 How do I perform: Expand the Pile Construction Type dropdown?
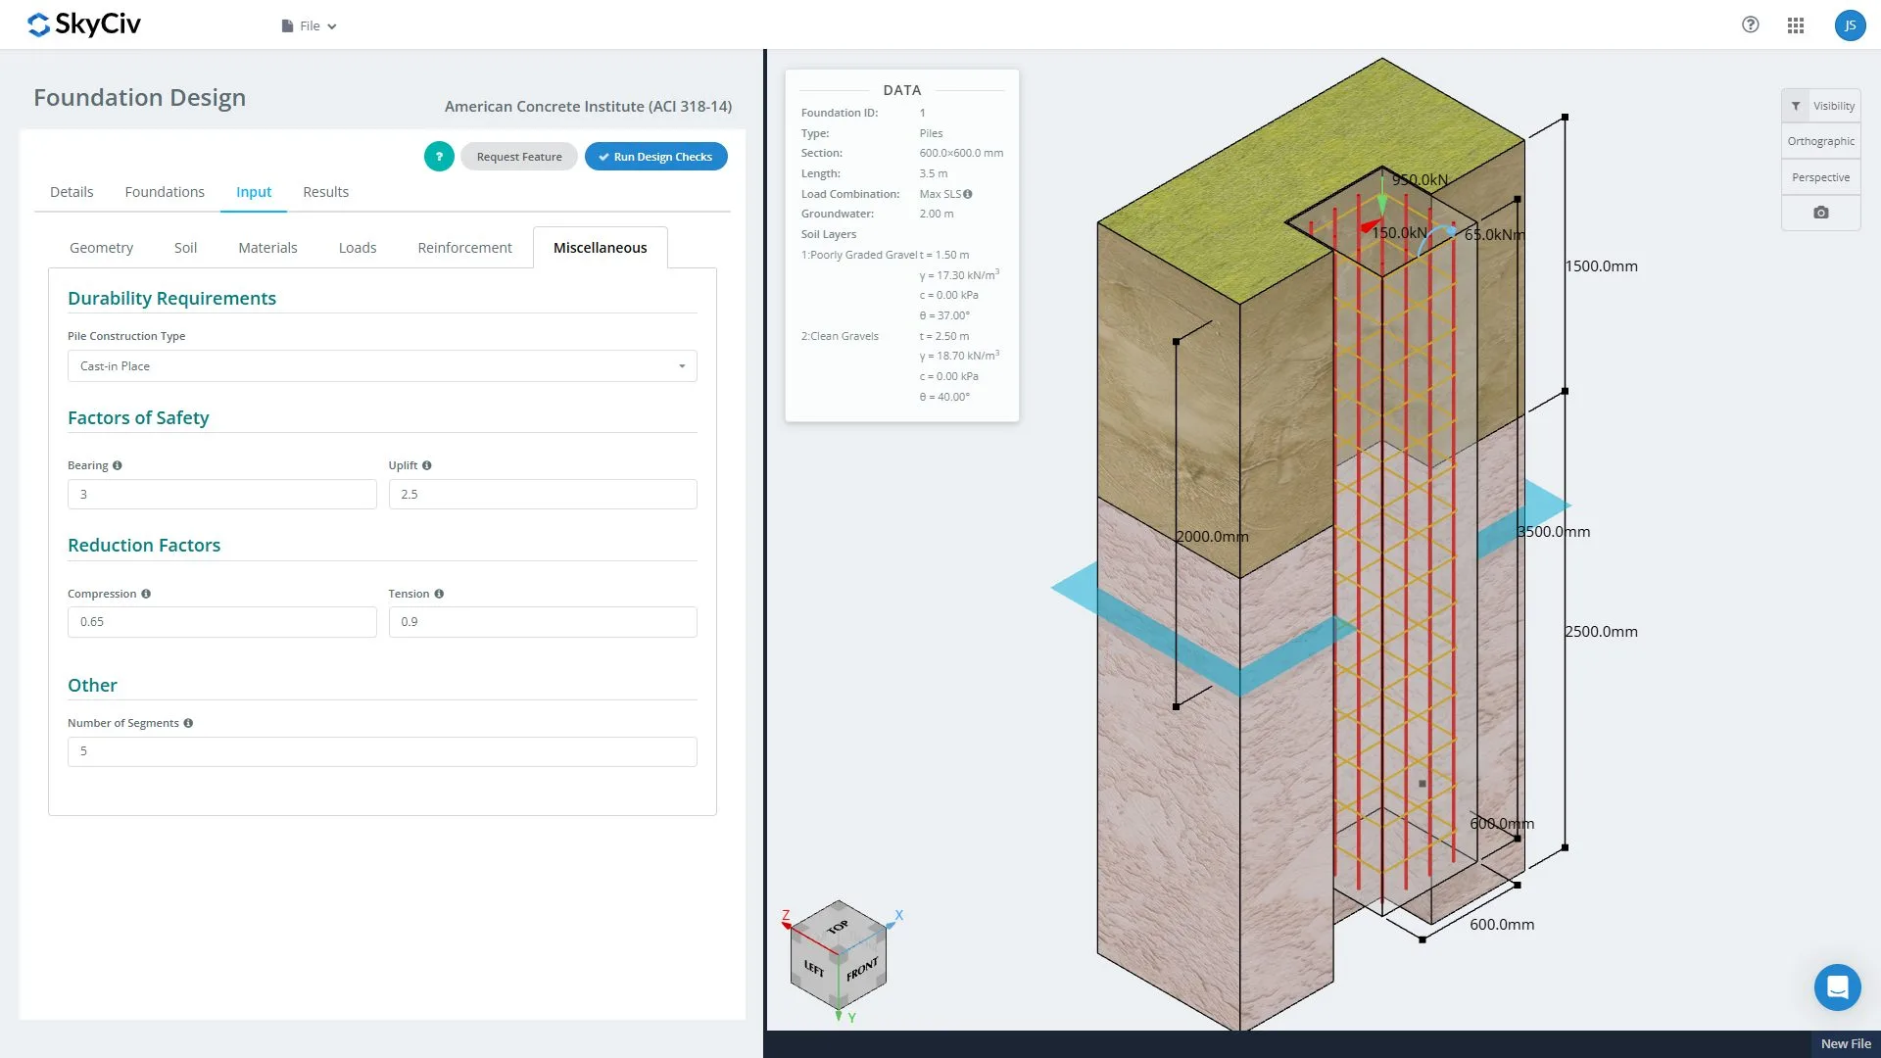click(x=381, y=366)
